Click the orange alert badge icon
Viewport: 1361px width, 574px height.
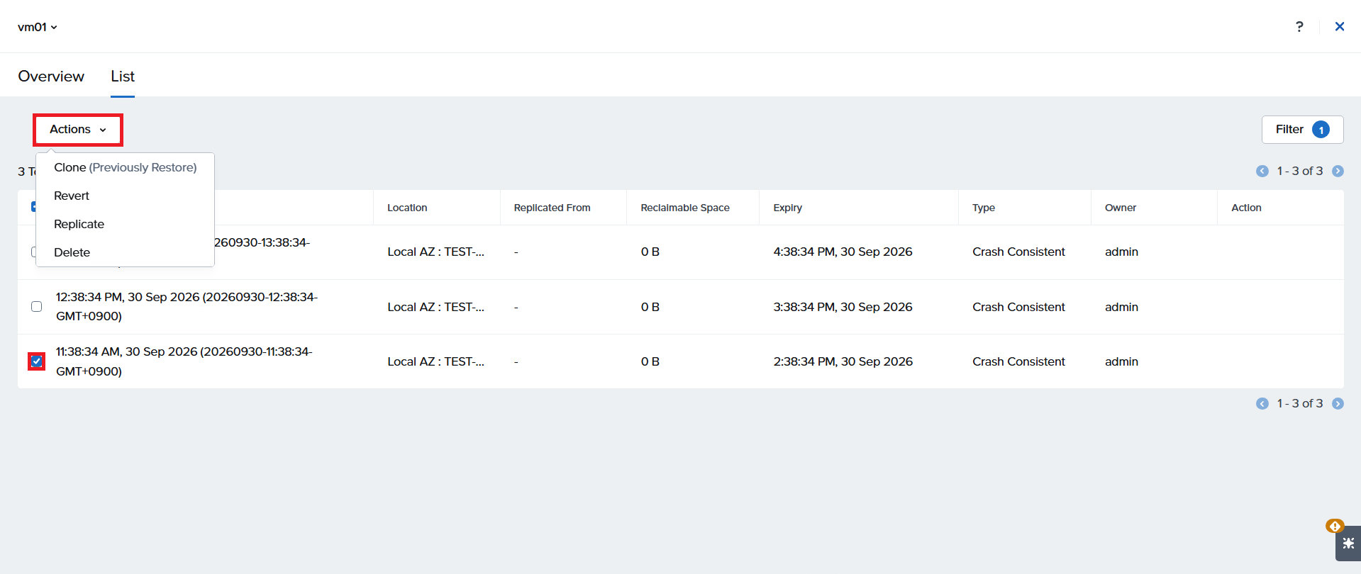1334,526
